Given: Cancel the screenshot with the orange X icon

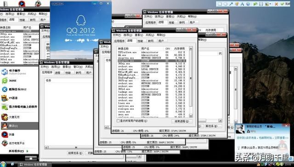Looking at the screenshot, I should (277, 4).
